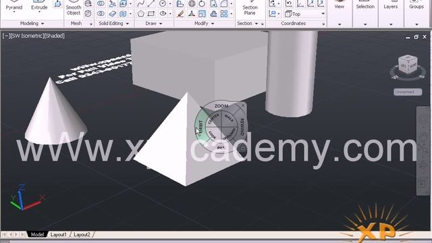Click the Erase pencil icon in Modify

pyautogui.click(x=180, y=13)
